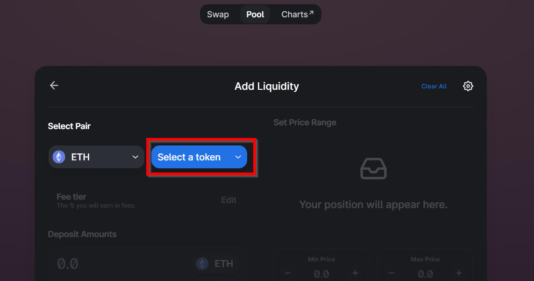The width and height of the screenshot is (534, 281).
Task: Expand the chevron on Select a token
Action: click(x=238, y=157)
